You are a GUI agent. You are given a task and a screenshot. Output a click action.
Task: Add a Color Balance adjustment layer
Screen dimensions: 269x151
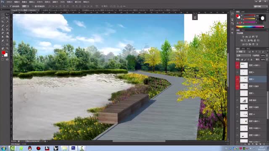[245, 41]
